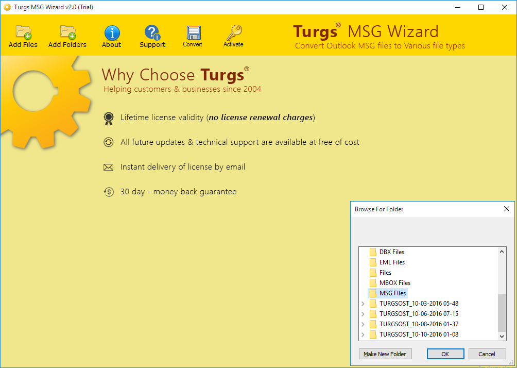Click the 'Activate' toolbar label

(233, 44)
